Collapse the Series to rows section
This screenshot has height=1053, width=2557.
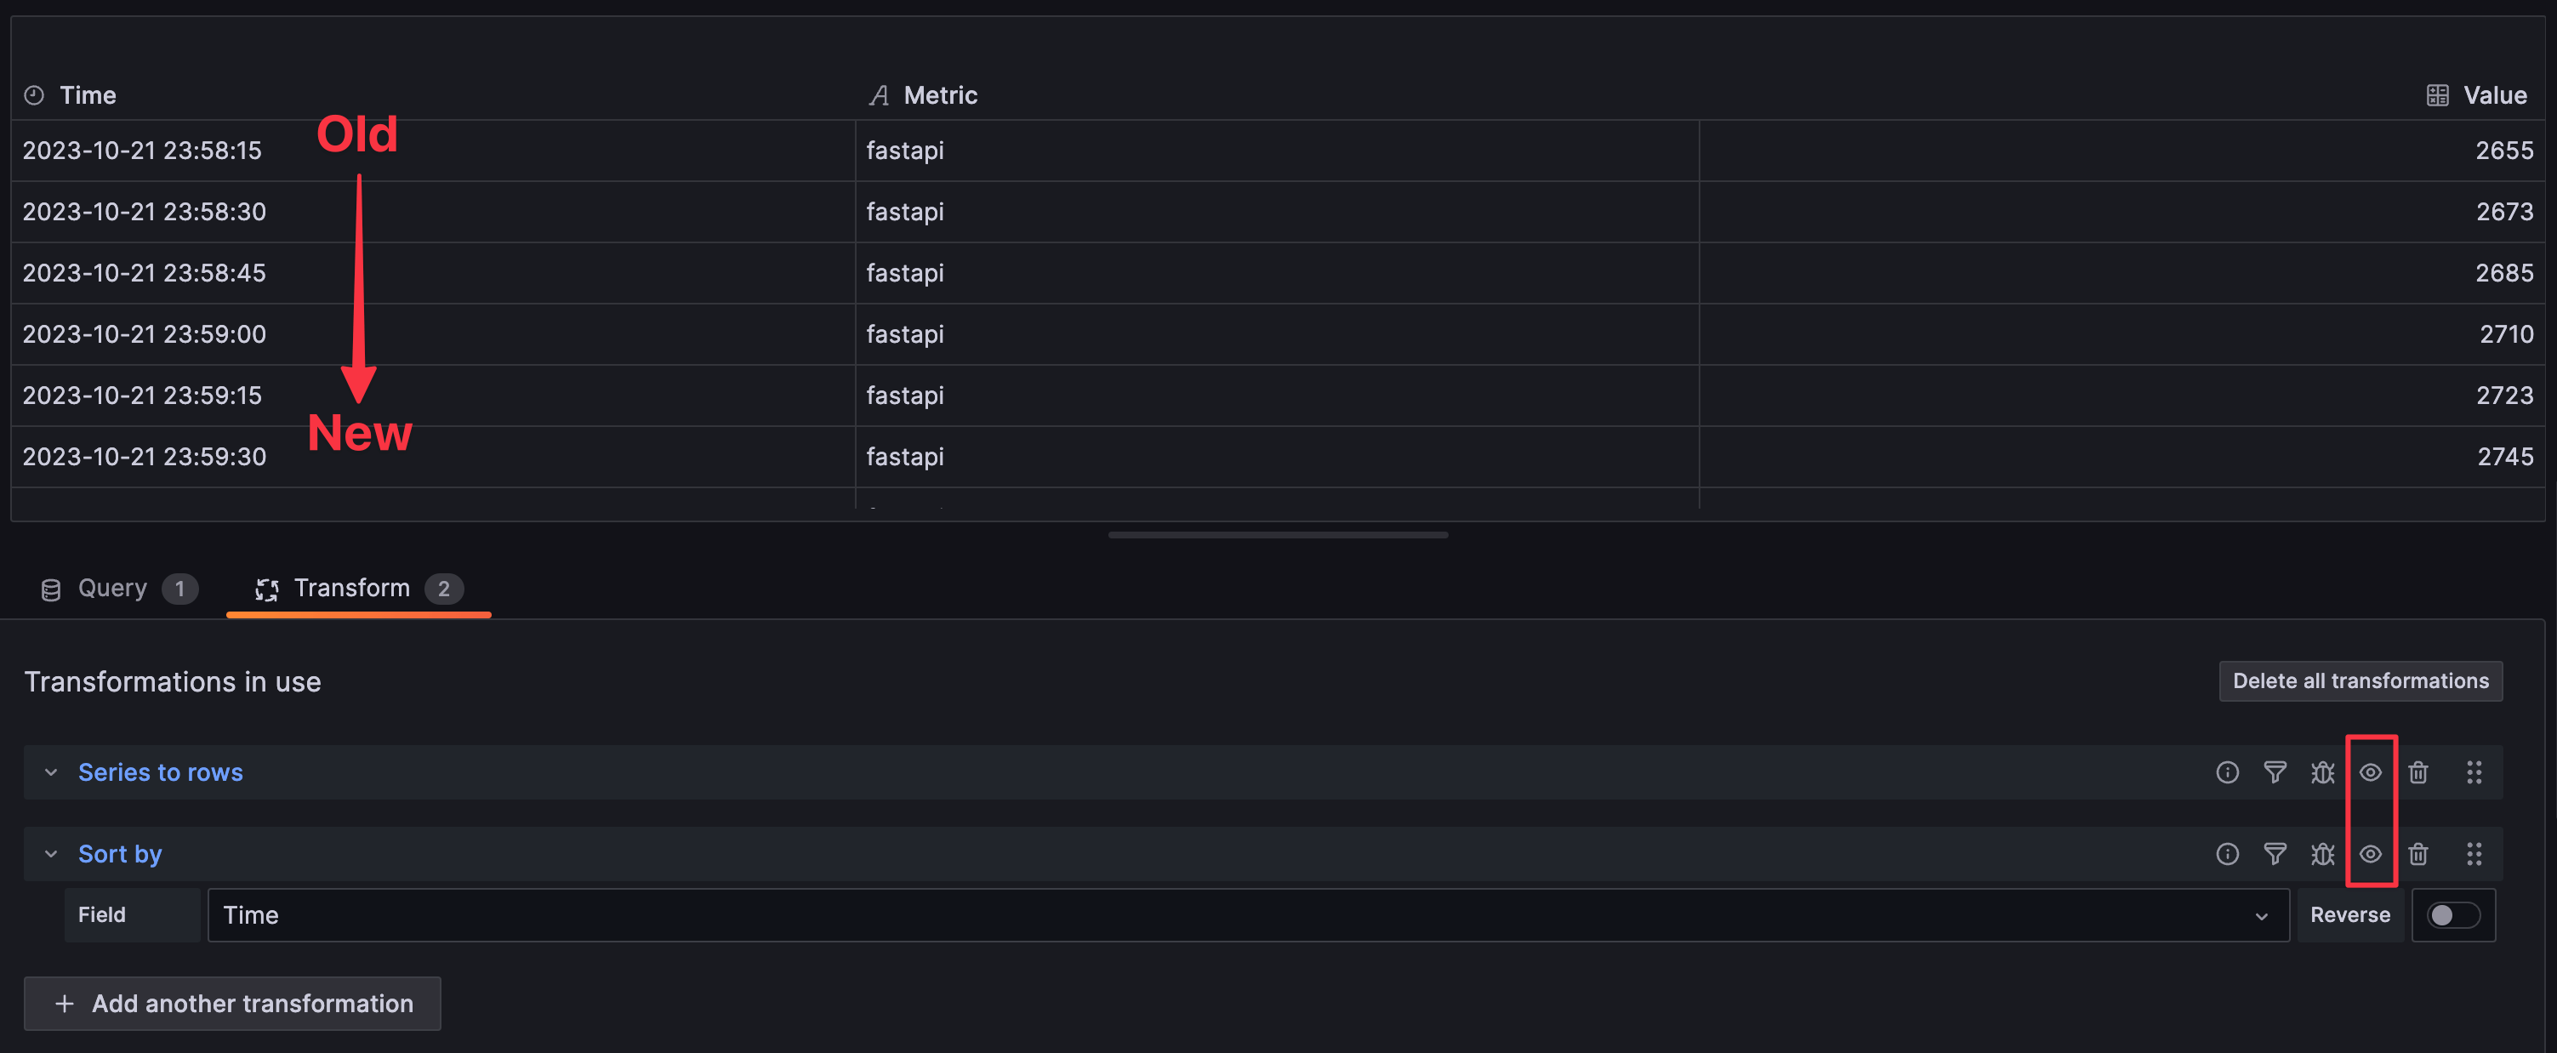[x=51, y=772]
